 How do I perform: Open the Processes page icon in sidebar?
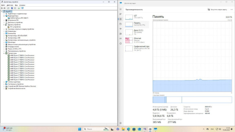point(121,14)
